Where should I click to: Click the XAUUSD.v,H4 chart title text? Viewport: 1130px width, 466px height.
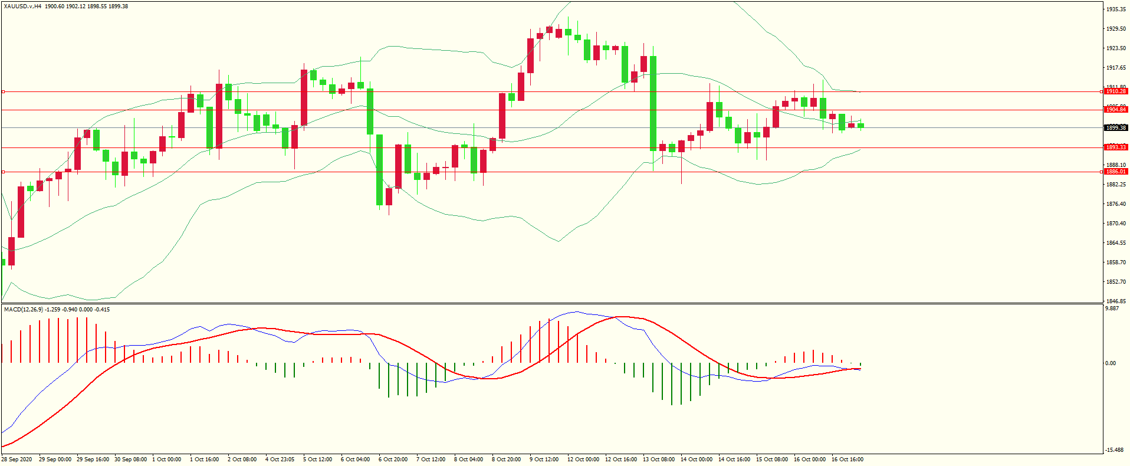coord(22,6)
